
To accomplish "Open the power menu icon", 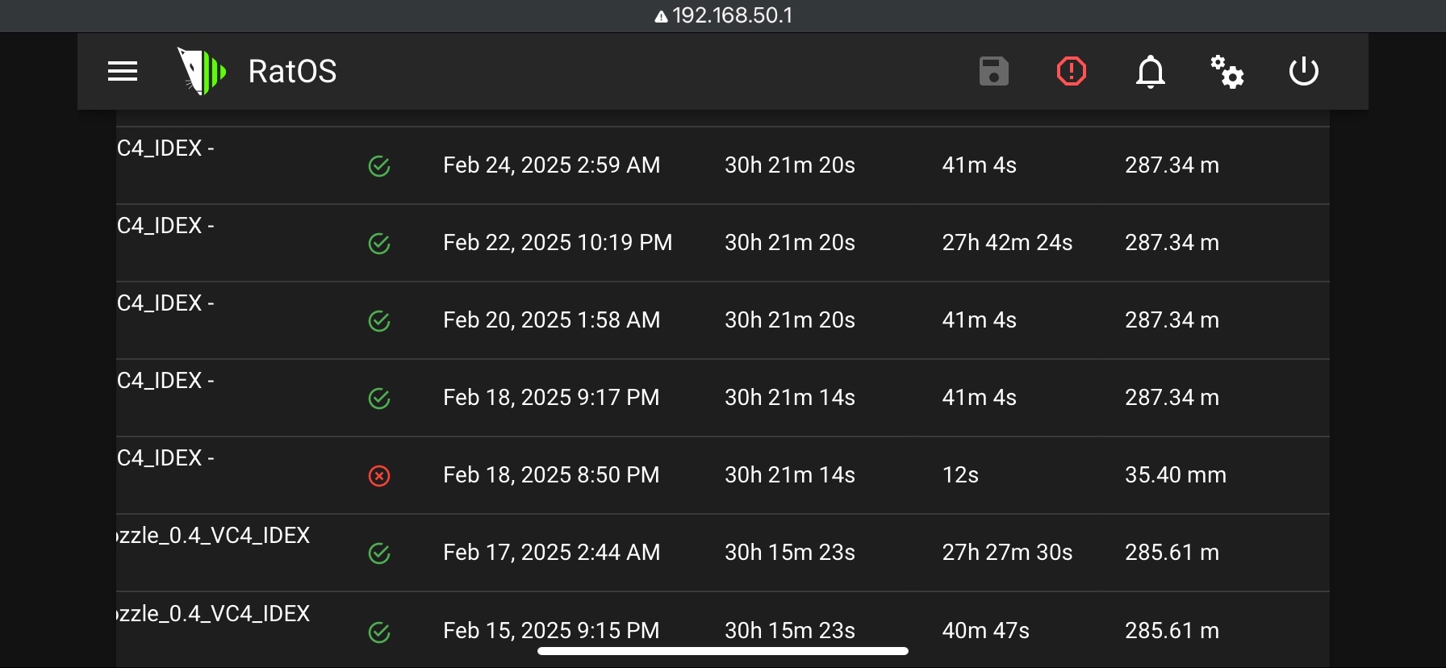I will [x=1303, y=71].
